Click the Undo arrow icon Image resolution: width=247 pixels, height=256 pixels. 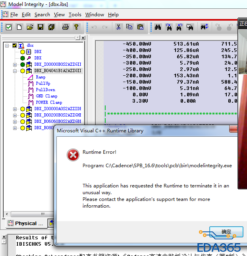[x=94, y=27]
